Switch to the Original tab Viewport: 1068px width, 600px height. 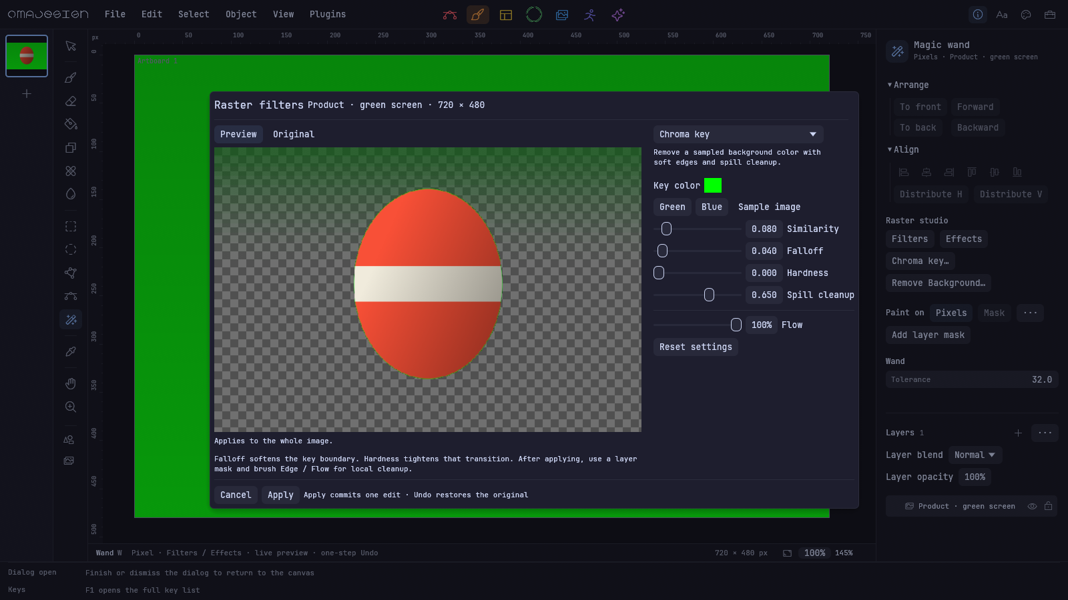[x=294, y=134]
